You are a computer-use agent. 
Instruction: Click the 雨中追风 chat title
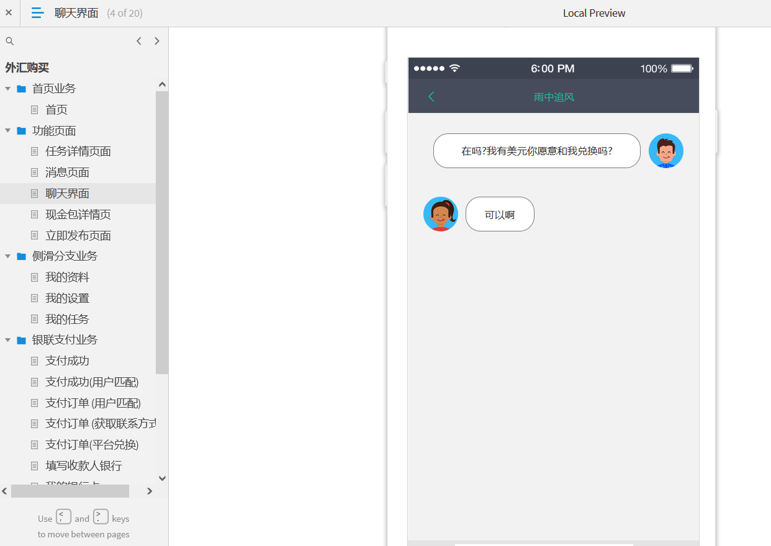click(554, 97)
